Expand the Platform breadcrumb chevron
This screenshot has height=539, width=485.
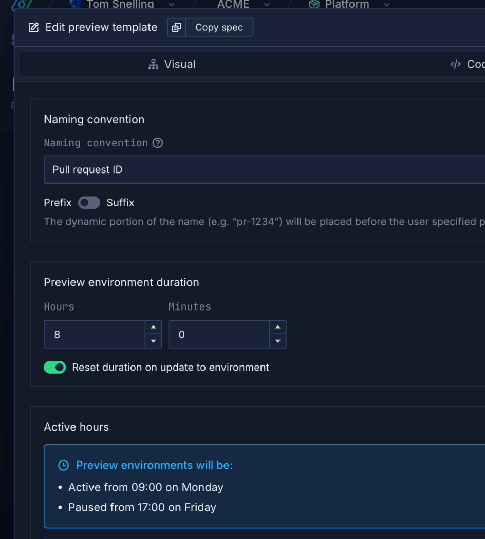386,4
